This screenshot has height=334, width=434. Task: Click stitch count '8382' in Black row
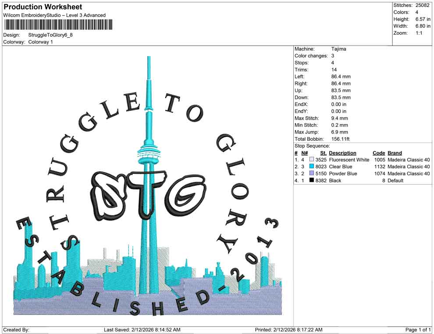click(321, 181)
